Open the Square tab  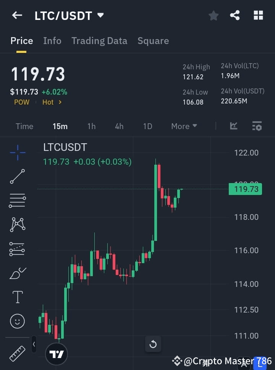(153, 41)
